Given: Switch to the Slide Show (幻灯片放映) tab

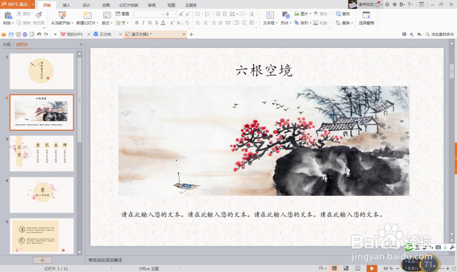Looking at the screenshot, I should (x=129, y=5).
